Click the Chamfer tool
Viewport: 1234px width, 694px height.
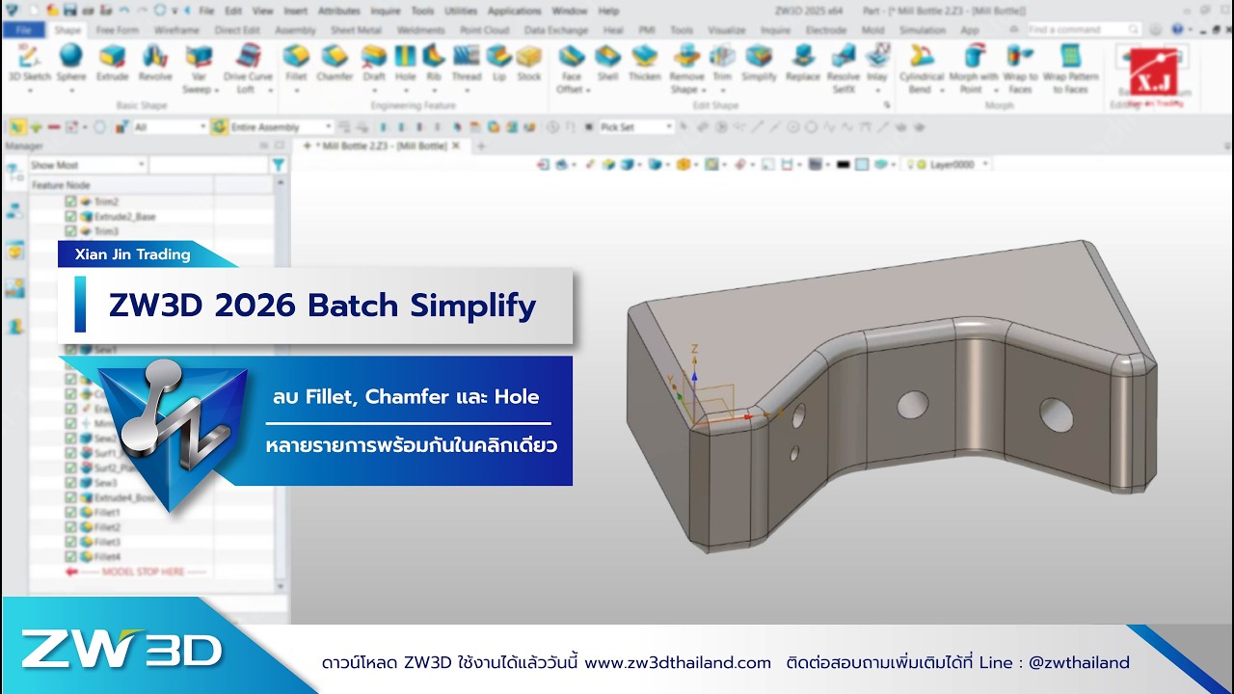pos(335,64)
